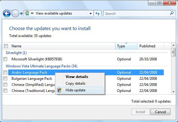The height and width of the screenshot is (122, 178).
Task: Minimize the window
Action: 152,3
